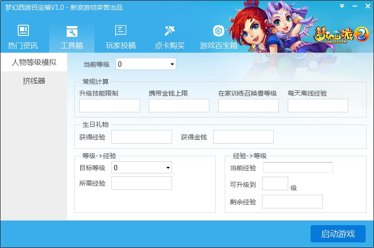Switch to 热门资讯 tab label
This screenshot has height=248, width=374.
[23, 45]
